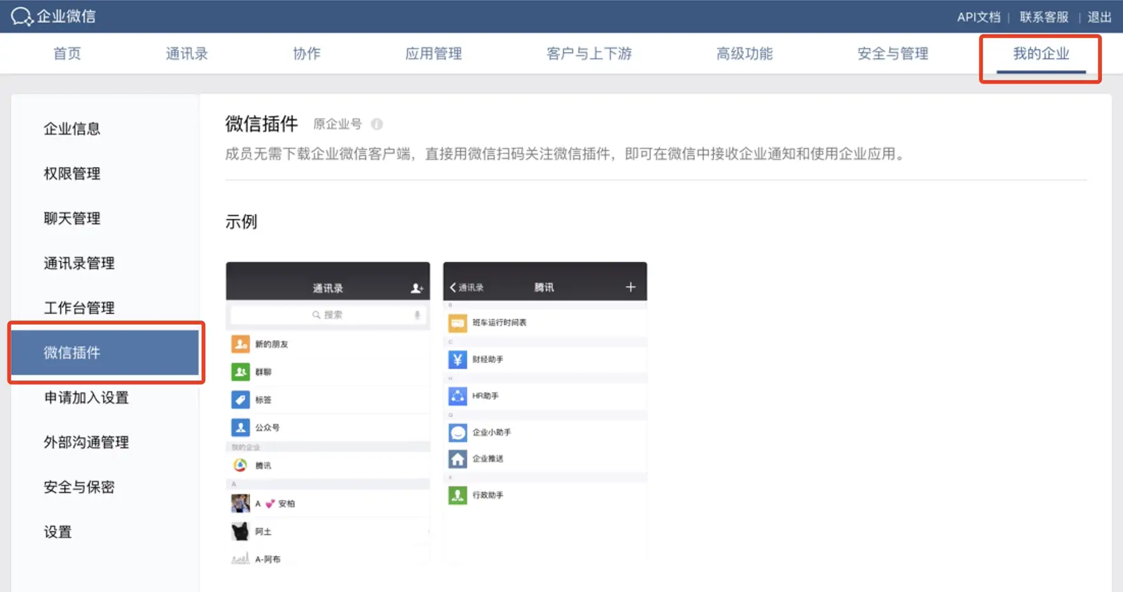Click the 联系客服 link
The height and width of the screenshot is (592, 1123).
tap(1044, 17)
